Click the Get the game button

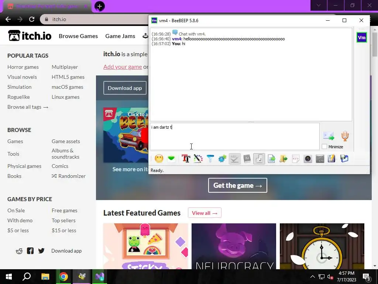pos(238,185)
